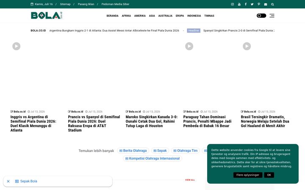305x190 pixels.
Task: Click Bola.co.id author under Maroko article
Action: click(x=135, y=111)
